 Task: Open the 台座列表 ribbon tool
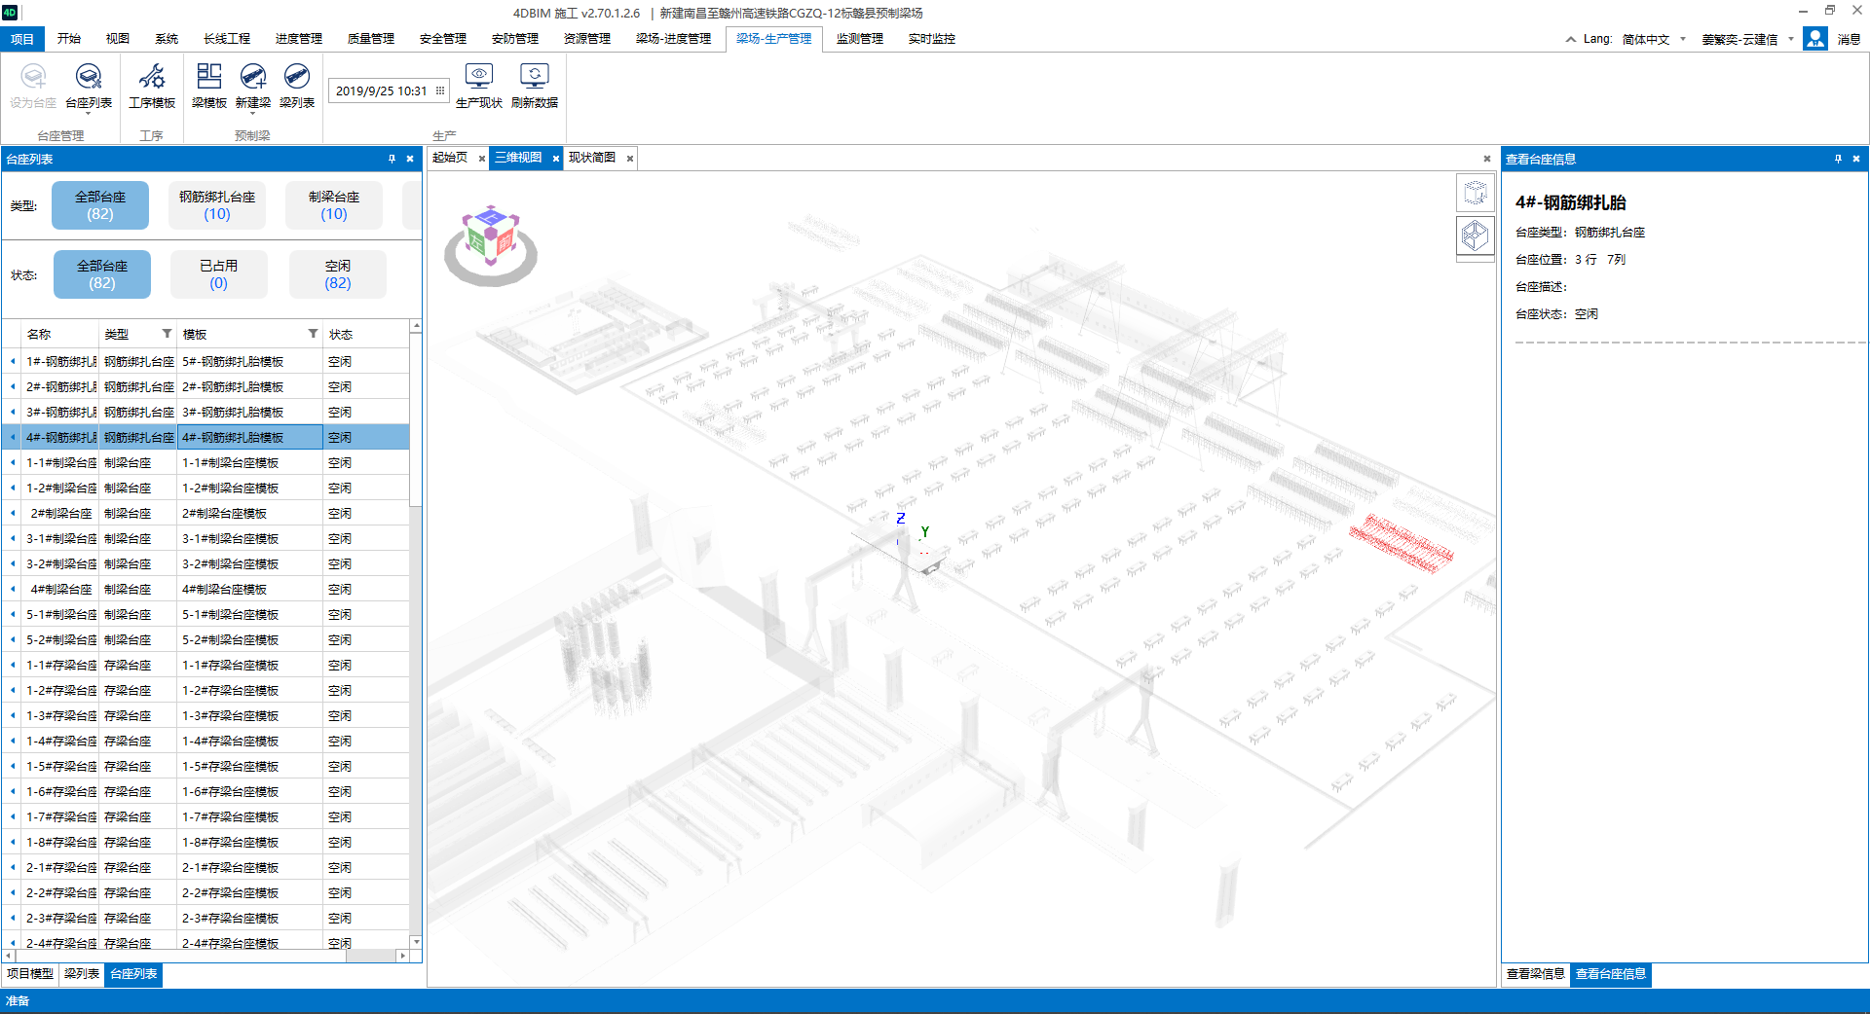89,85
